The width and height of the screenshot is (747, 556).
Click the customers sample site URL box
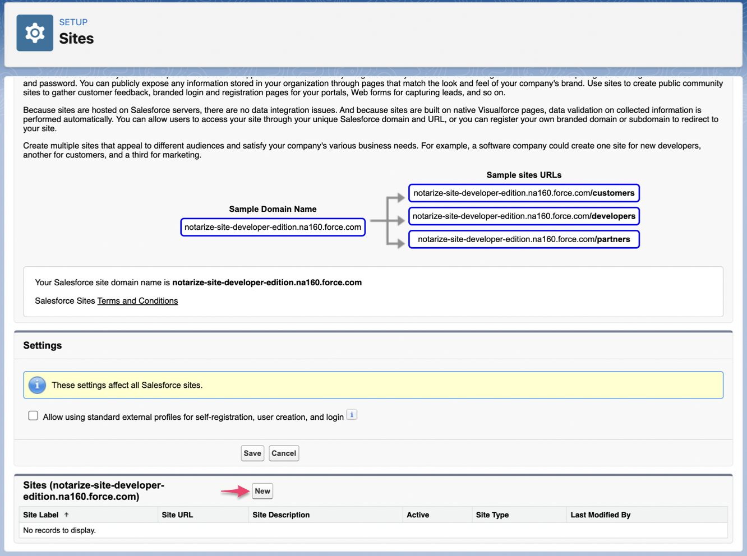click(524, 193)
